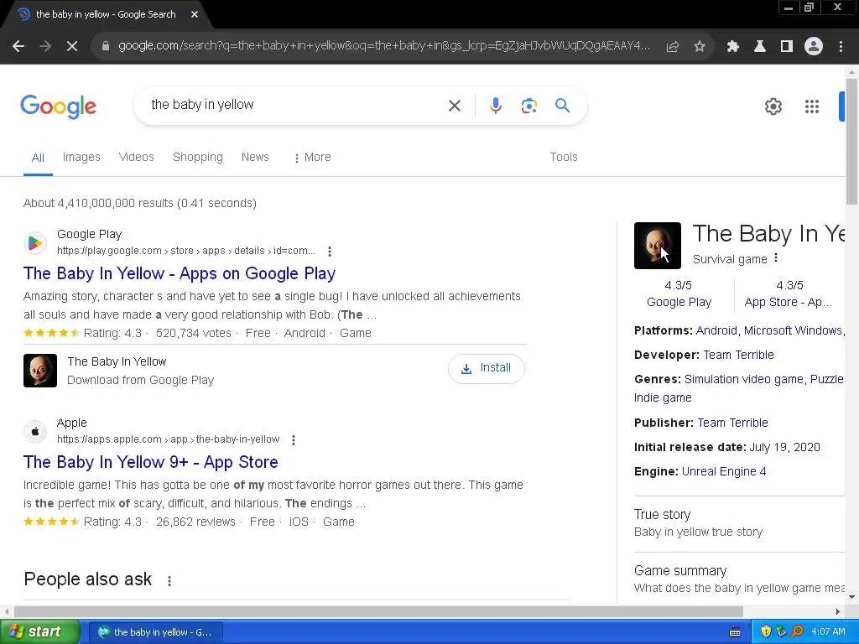Viewport: 859px width, 644px height.
Task: Click the security shield tray icon
Action: (x=766, y=632)
